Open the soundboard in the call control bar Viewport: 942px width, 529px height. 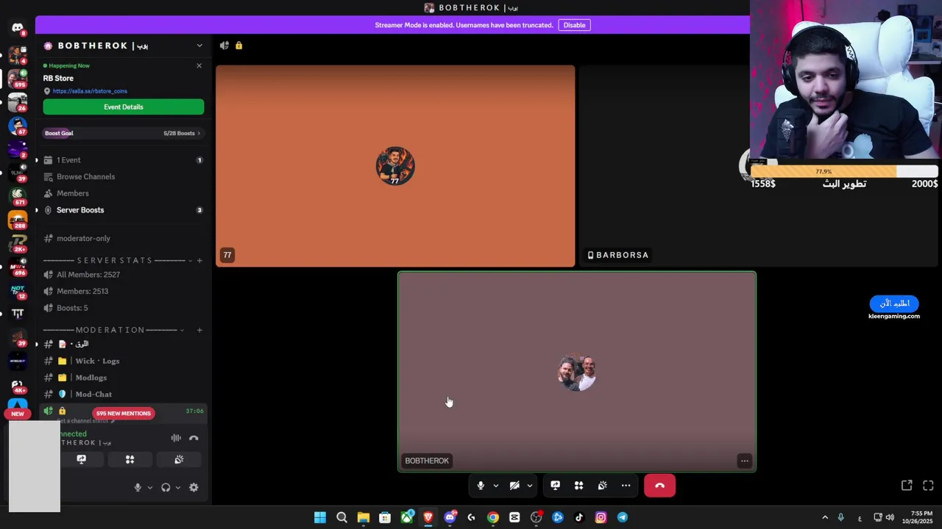(x=603, y=486)
